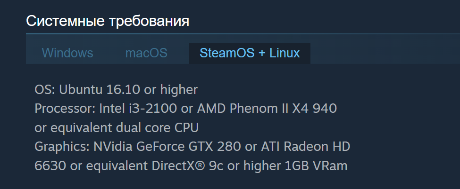Click the Ubuntu 16.10 text

(100, 89)
